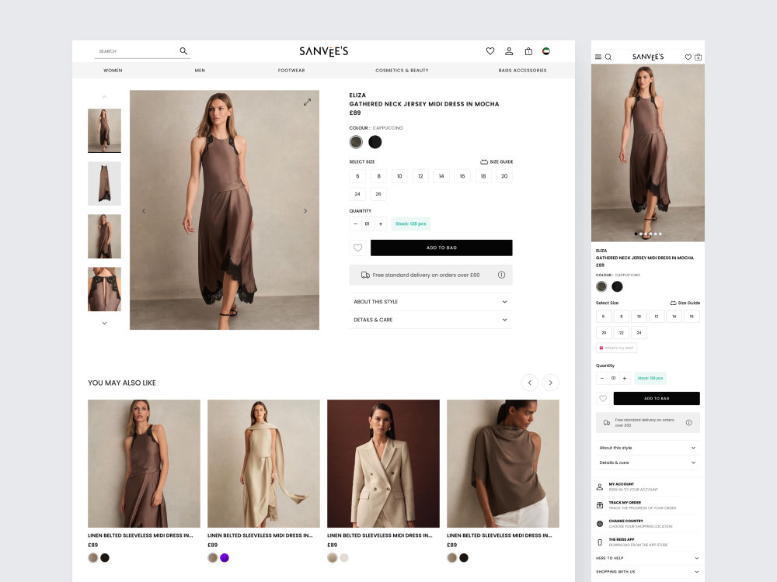Tap the mobile header bag icon

[x=699, y=57]
